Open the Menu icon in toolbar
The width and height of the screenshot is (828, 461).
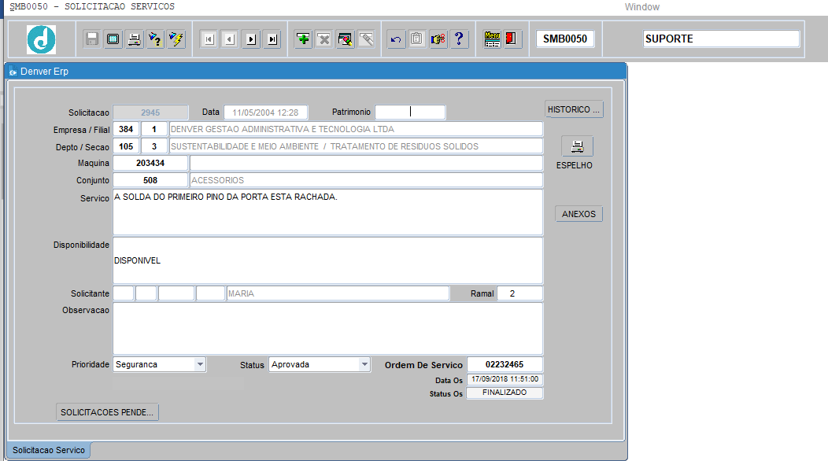tap(492, 39)
